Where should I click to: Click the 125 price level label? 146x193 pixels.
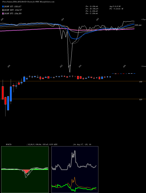(x=141, y=100)
